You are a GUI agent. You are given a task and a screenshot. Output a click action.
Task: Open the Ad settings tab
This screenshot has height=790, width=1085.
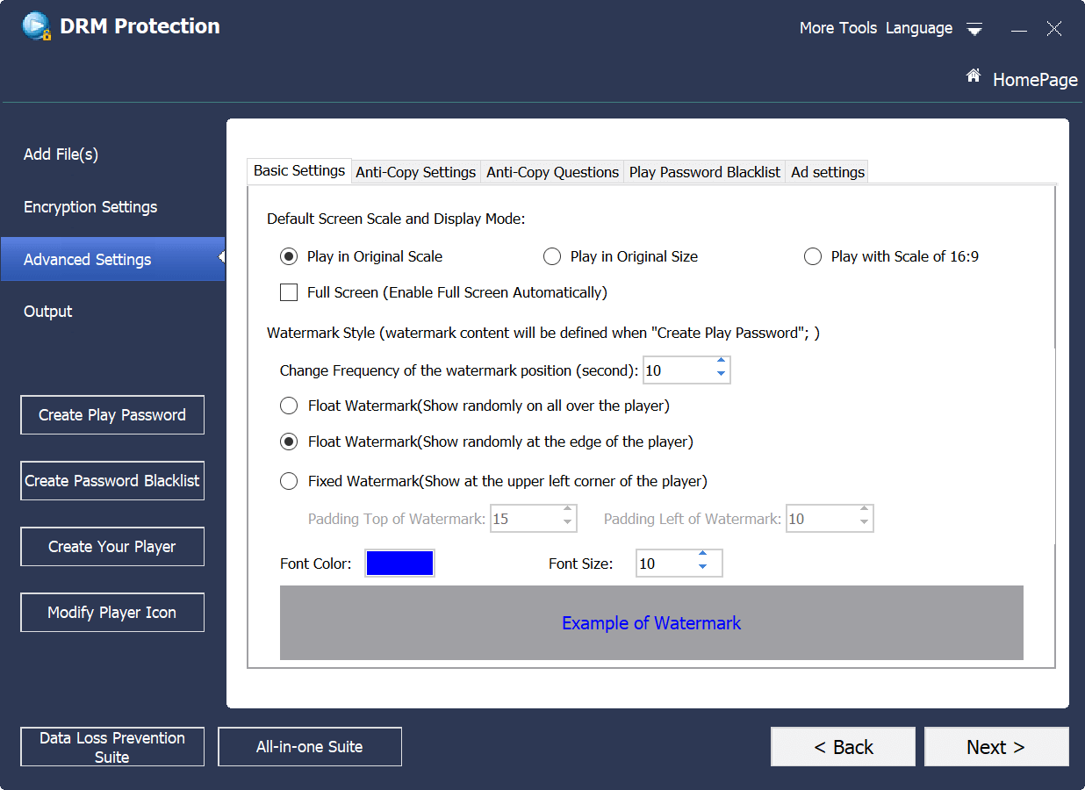click(x=826, y=172)
